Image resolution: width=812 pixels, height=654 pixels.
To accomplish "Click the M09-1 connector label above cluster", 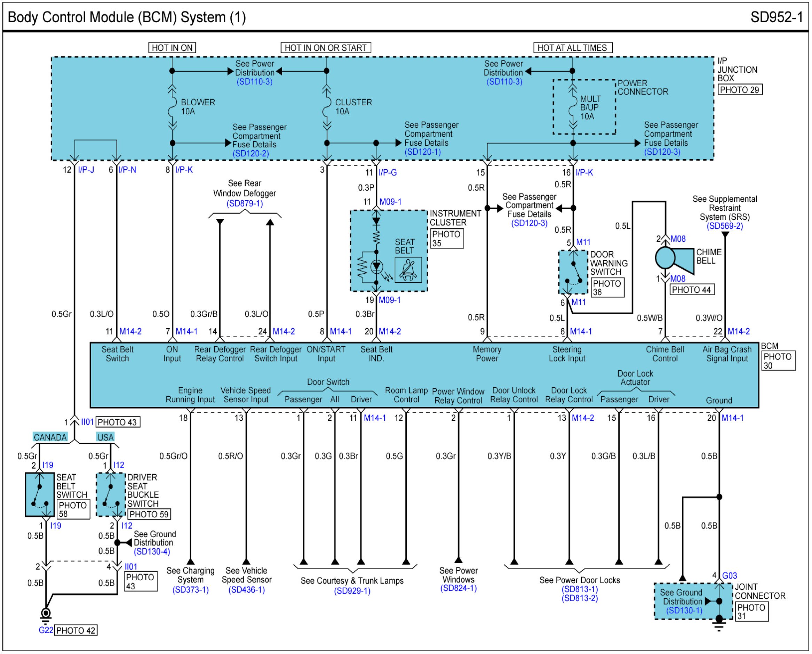I will pos(390,202).
